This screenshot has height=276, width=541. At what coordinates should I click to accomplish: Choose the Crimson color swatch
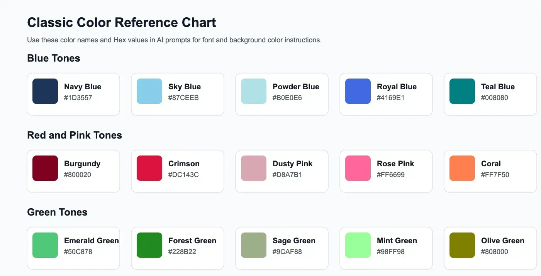point(149,168)
